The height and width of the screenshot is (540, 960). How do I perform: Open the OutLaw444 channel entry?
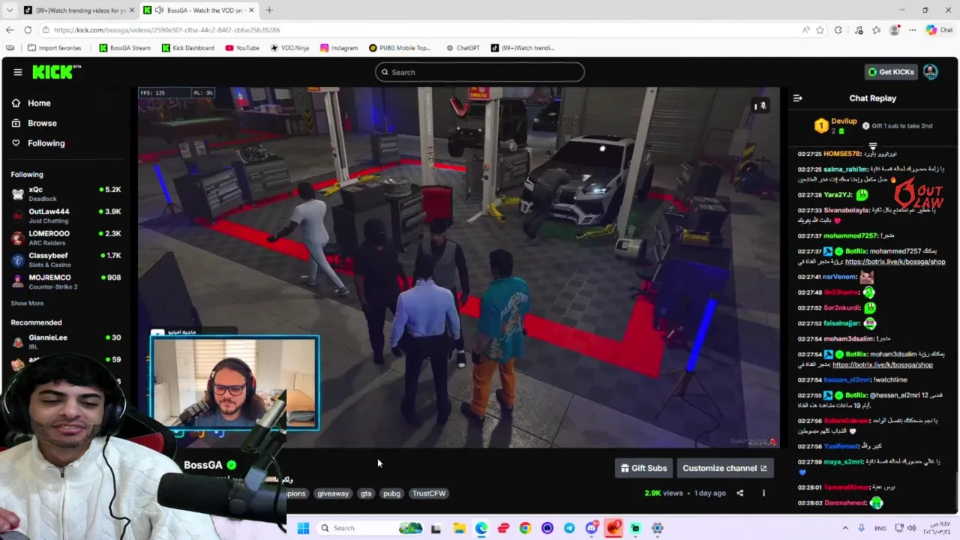66,215
